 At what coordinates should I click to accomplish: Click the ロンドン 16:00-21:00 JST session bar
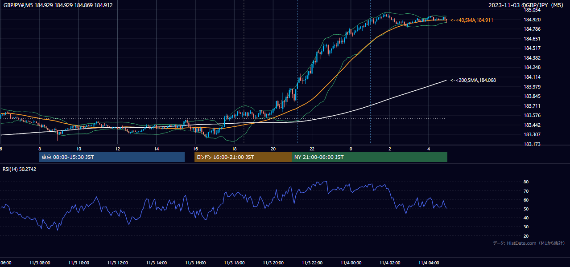tap(243, 157)
